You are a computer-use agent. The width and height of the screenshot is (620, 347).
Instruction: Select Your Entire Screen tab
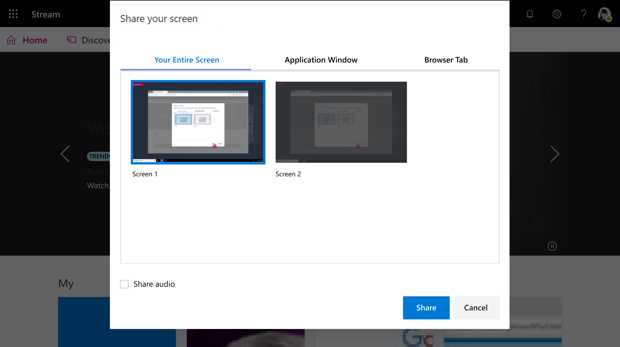pos(187,60)
